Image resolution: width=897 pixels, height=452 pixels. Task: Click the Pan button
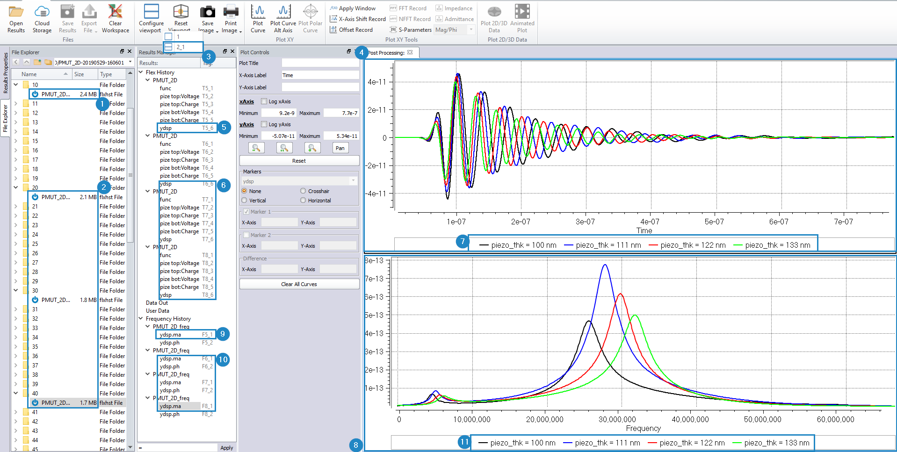(340, 148)
